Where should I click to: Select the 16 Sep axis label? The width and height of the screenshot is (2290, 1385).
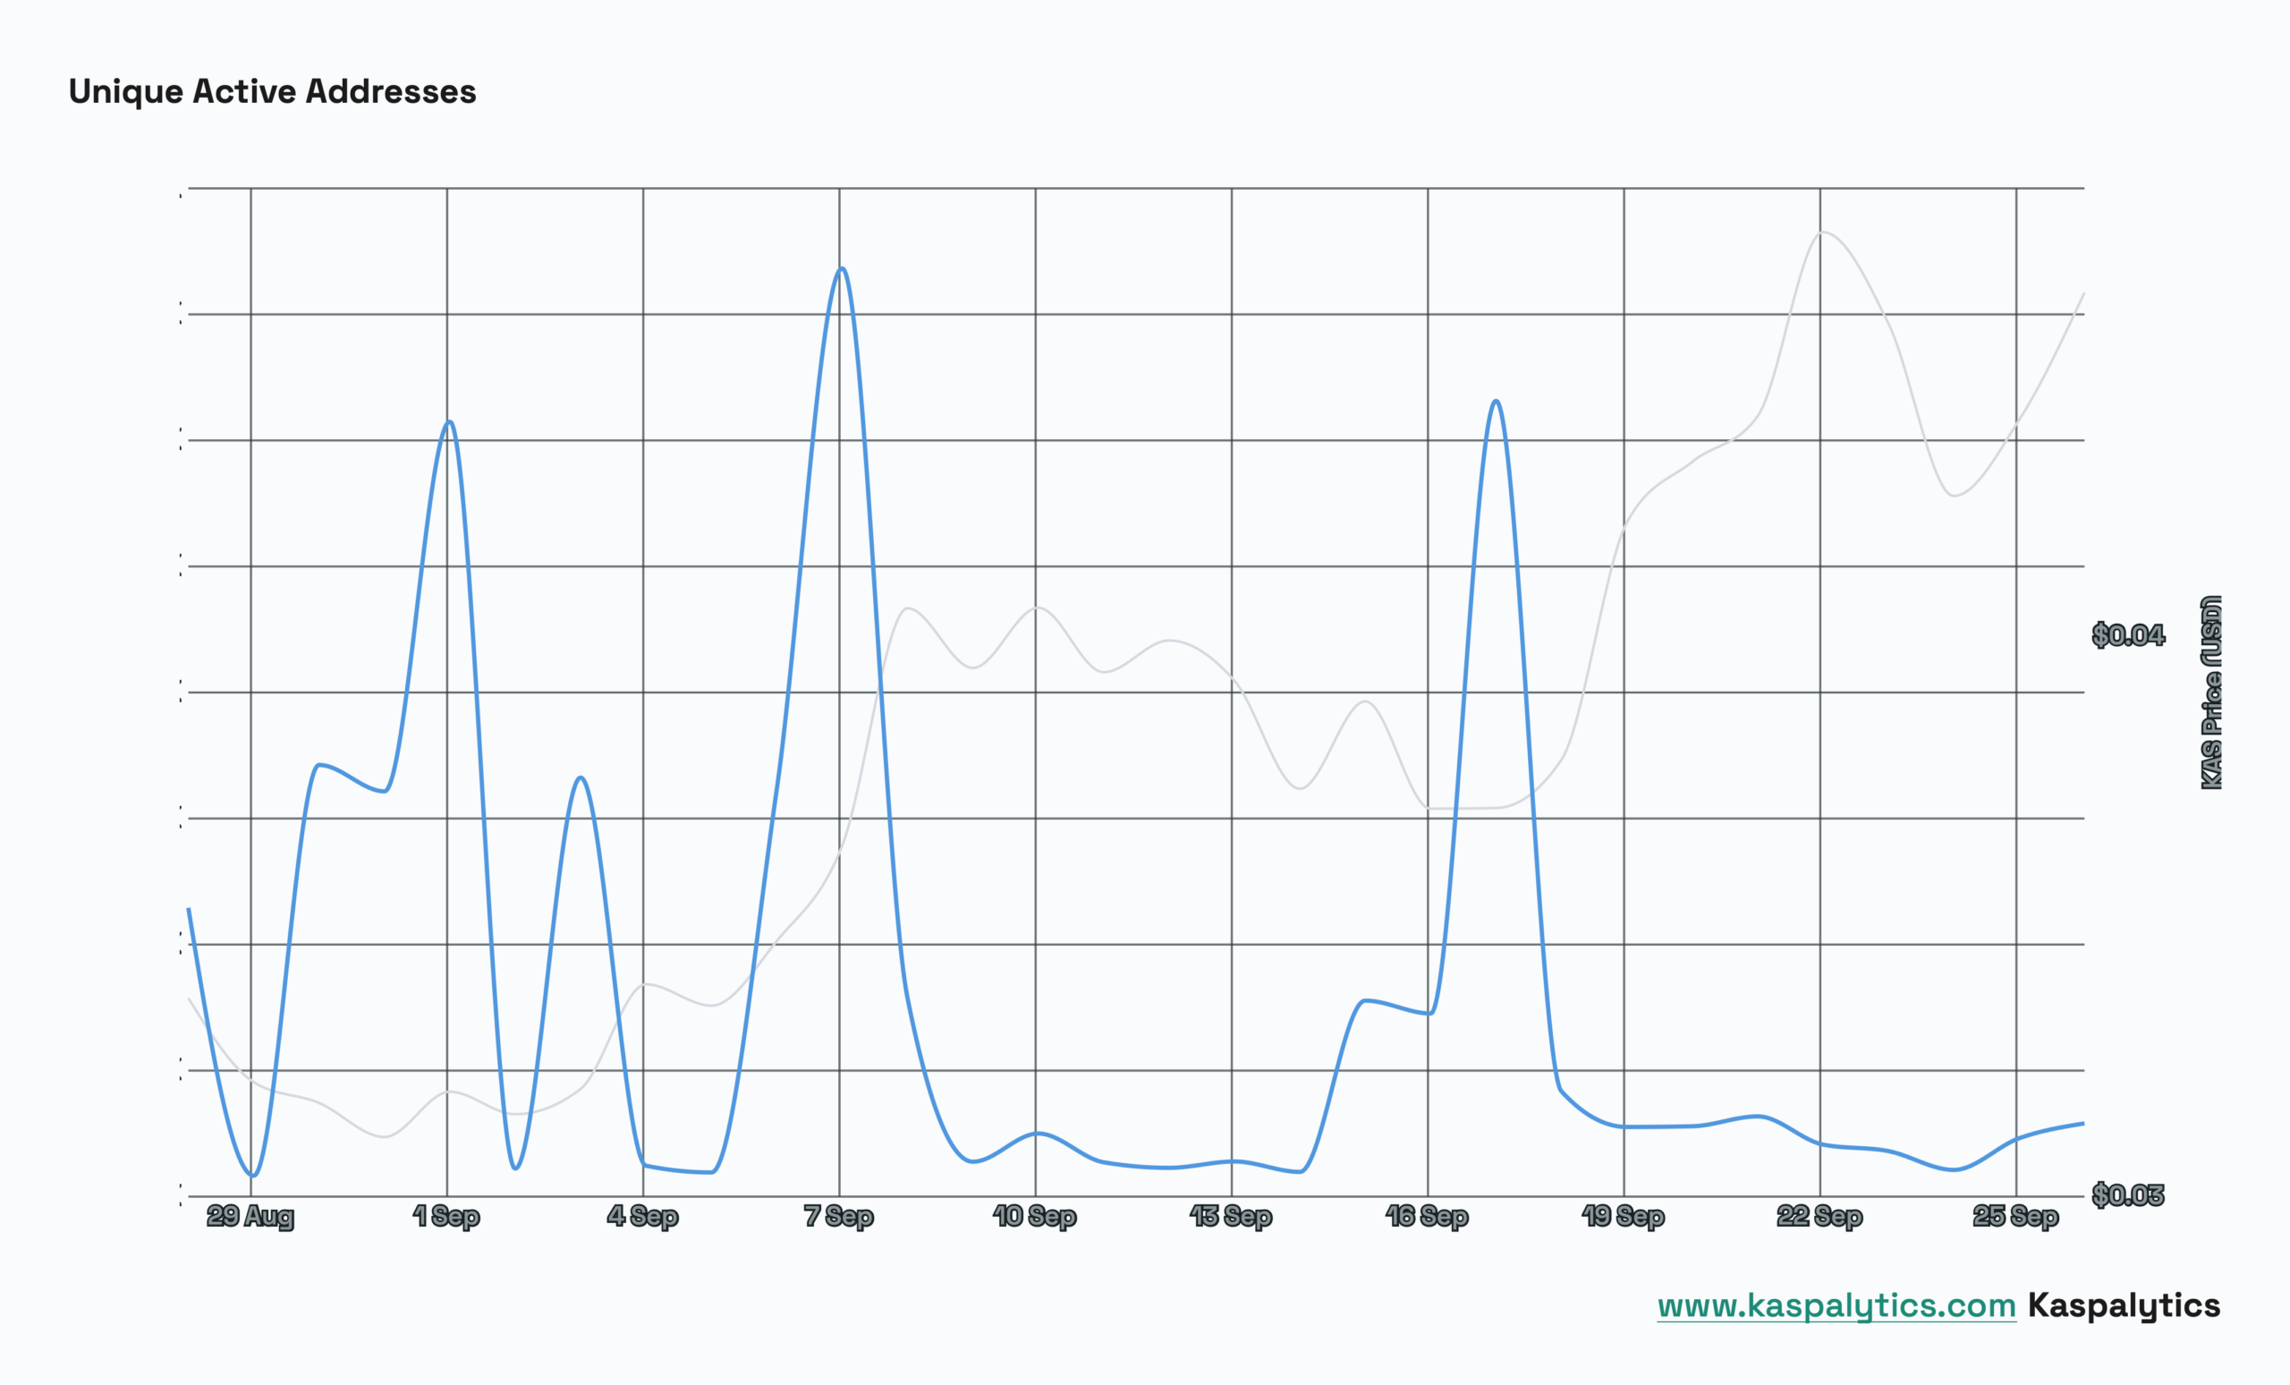click(x=1427, y=1216)
